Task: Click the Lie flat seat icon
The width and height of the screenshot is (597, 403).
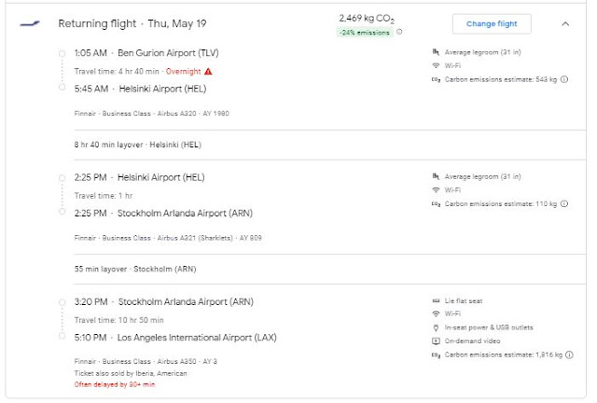Action: pyautogui.click(x=436, y=301)
